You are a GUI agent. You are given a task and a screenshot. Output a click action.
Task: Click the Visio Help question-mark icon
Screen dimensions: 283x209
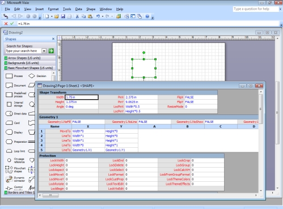(x=147, y=16)
